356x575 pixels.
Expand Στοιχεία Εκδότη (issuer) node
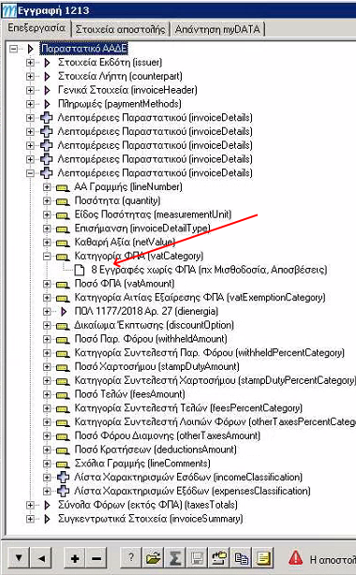click(31, 63)
